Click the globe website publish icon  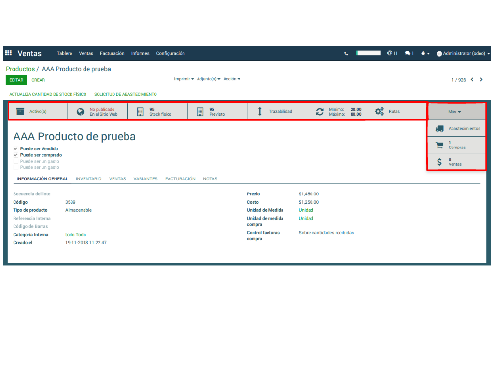[80, 112]
